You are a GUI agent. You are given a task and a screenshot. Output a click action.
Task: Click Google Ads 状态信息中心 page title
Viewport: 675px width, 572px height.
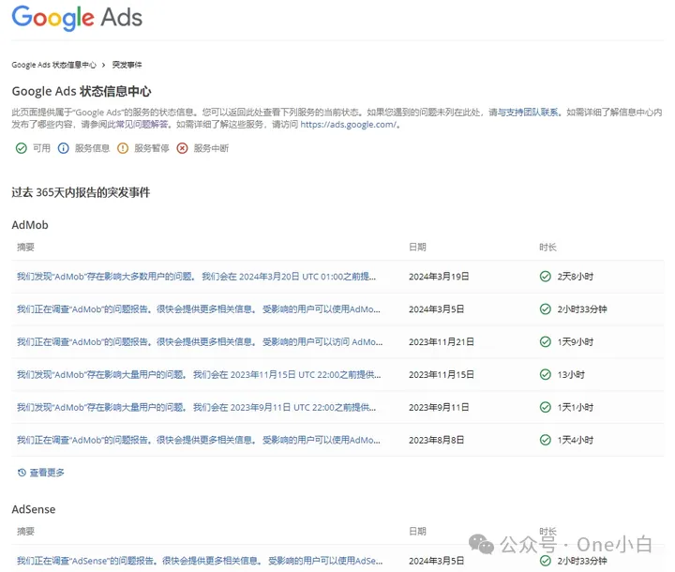click(82, 91)
